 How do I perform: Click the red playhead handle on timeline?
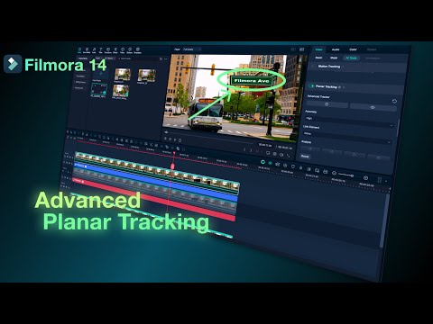(x=172, y=166)
